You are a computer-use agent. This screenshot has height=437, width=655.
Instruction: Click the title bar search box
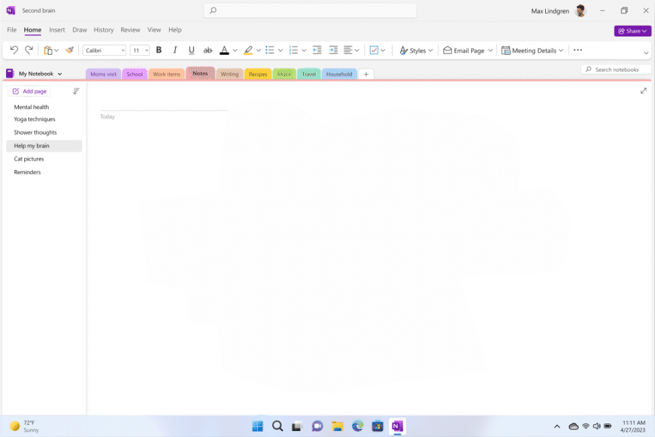310,11
